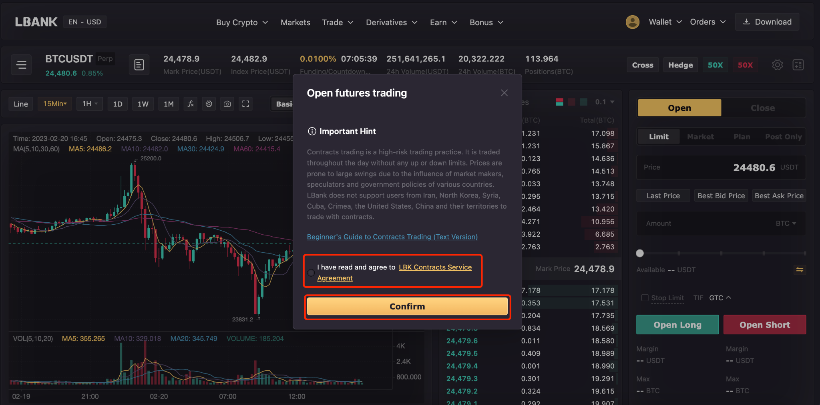Screen dimensions: 820x405
Task: Open the contract details document icon
Action: pos(139,65)
